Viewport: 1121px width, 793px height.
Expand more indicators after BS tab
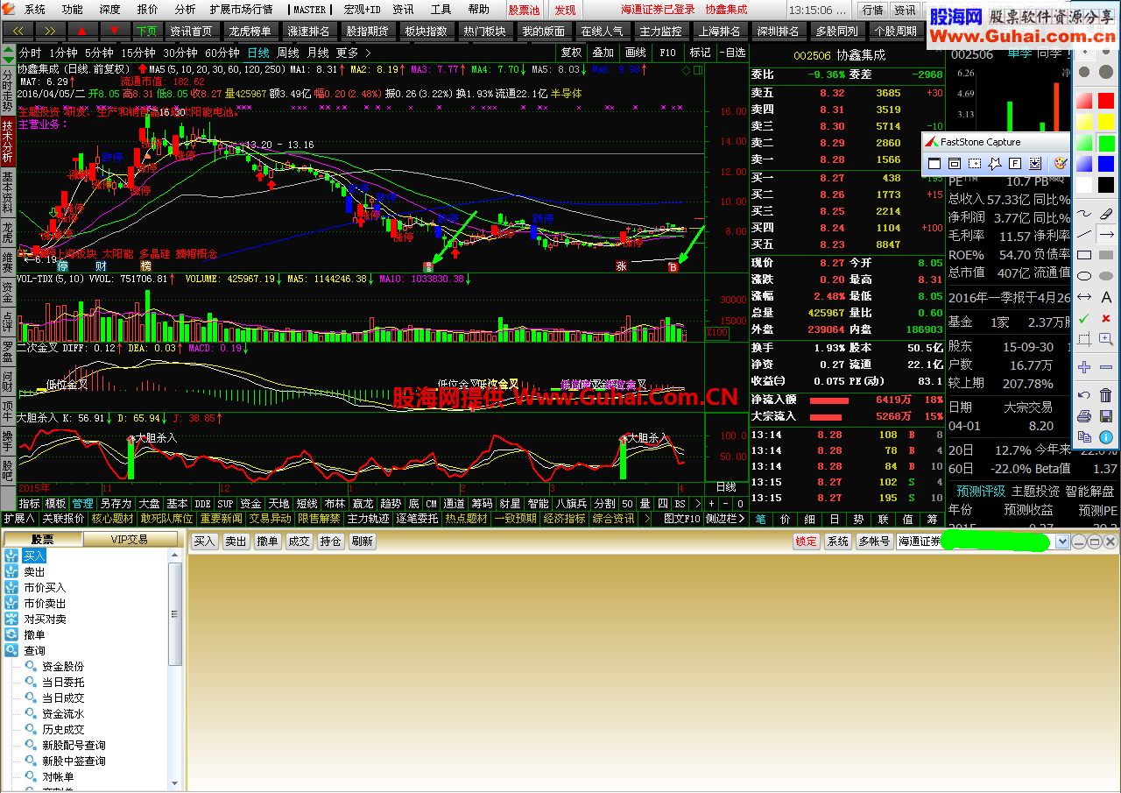(x=698, y=504)
